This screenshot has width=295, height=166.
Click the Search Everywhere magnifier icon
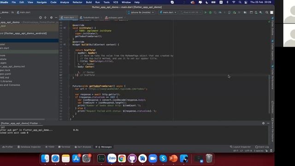267,12
